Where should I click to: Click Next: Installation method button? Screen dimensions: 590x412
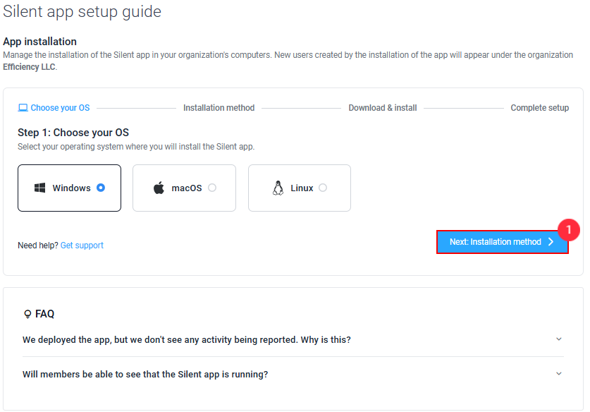click(x=503, y=242)
